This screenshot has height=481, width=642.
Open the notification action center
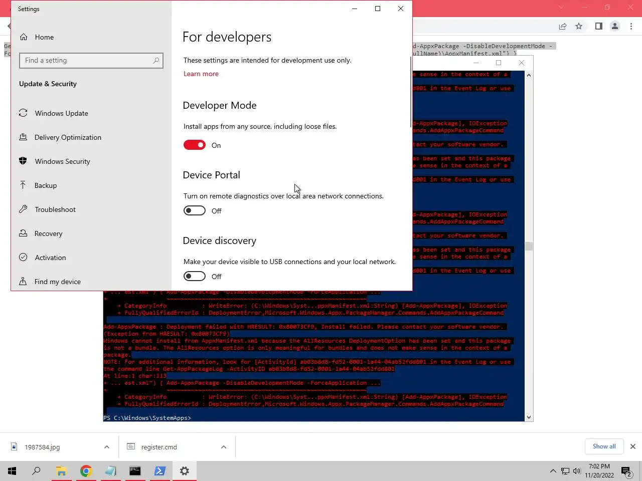pos(626,471)
